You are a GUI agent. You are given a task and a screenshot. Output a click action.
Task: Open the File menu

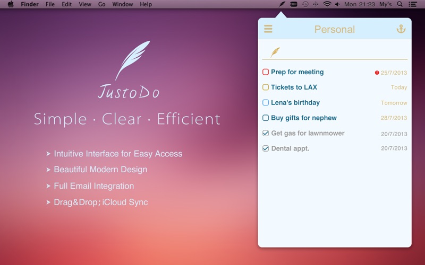pos(50,4)
